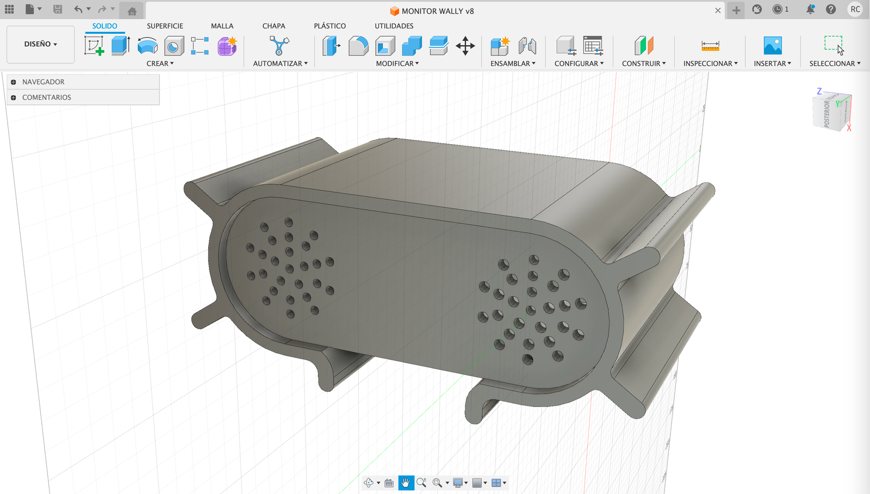870x494 pixels.
Task: Expand the COMENTARIOS panel
Action: click(13, 97)
